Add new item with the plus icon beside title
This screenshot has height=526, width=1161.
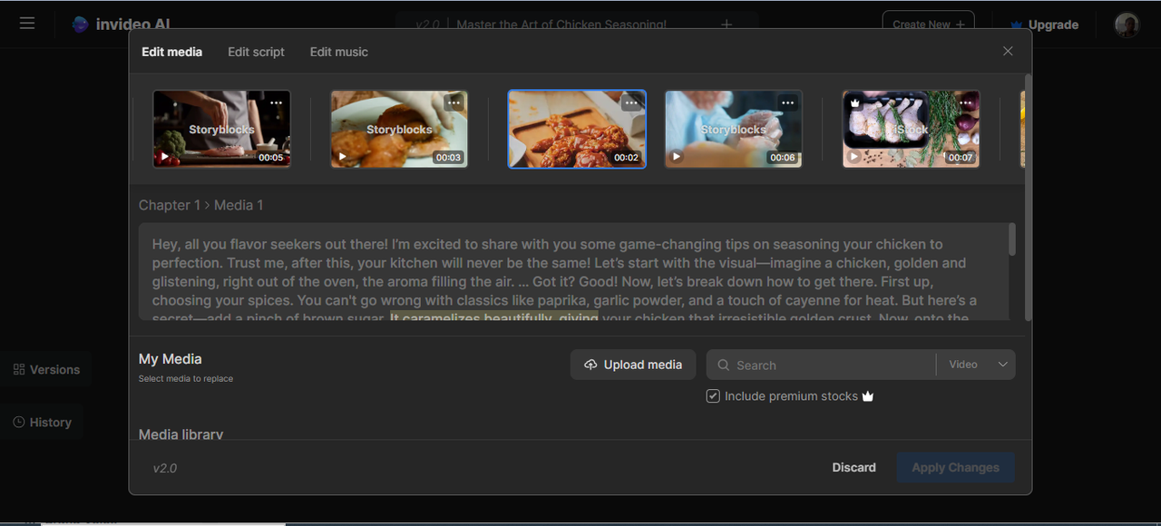click(727, 24)
